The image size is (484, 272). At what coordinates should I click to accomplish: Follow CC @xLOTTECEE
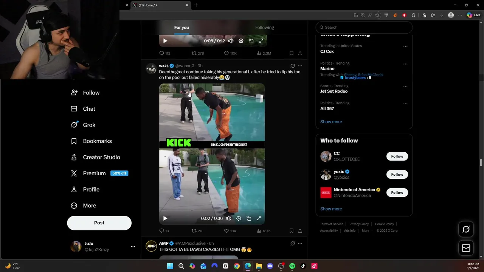[397, 156]
